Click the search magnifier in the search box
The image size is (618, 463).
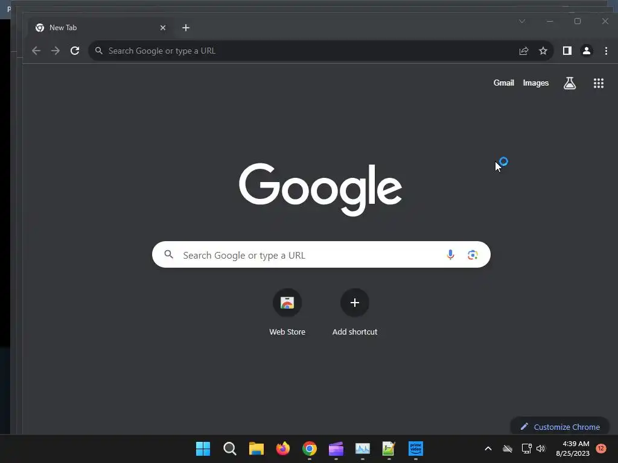[x=169, y=254]
